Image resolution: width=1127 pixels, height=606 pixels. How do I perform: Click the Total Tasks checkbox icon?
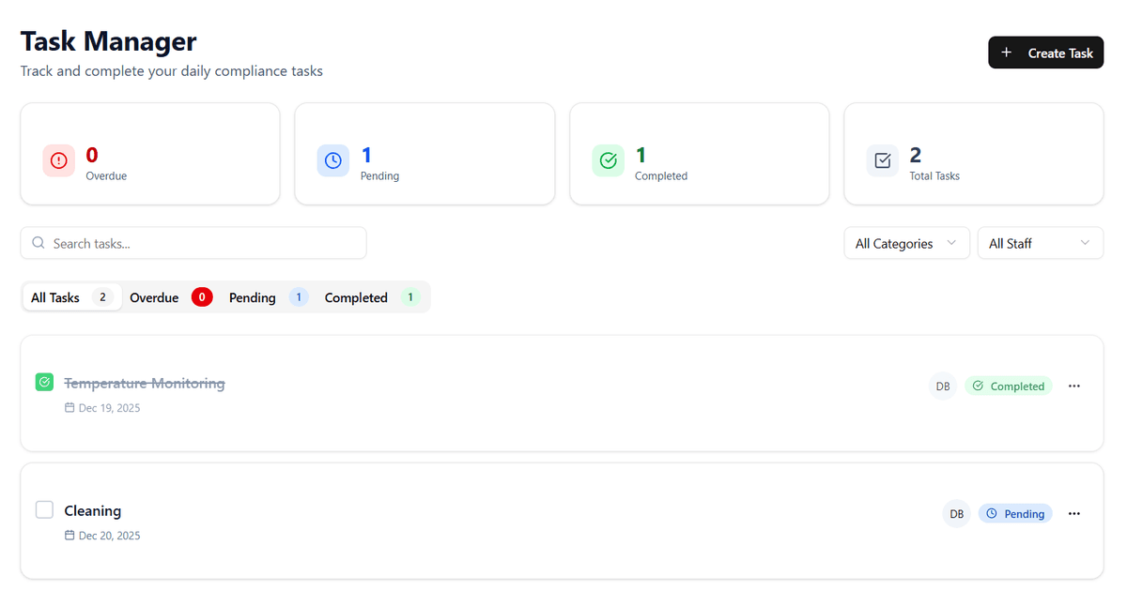point(882,160)
